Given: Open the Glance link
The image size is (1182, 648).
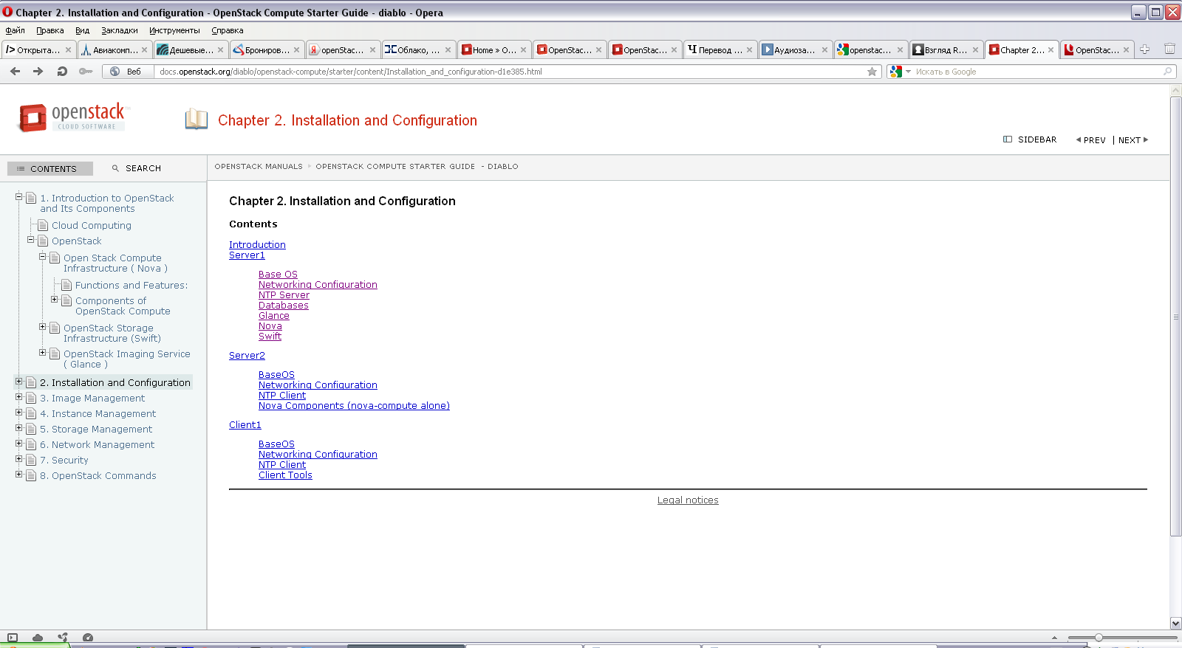Looking at the screenshot, I should click(x=274, y=315).
